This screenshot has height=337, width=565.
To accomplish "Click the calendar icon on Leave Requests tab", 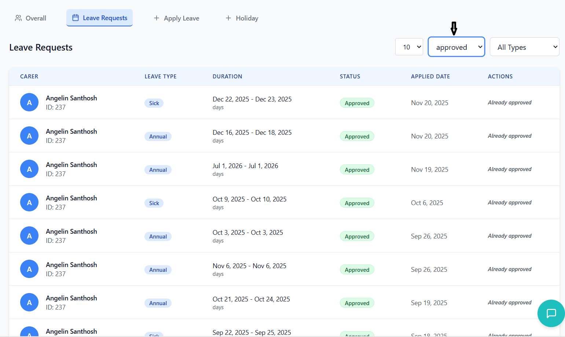I will tap(76, 18).
